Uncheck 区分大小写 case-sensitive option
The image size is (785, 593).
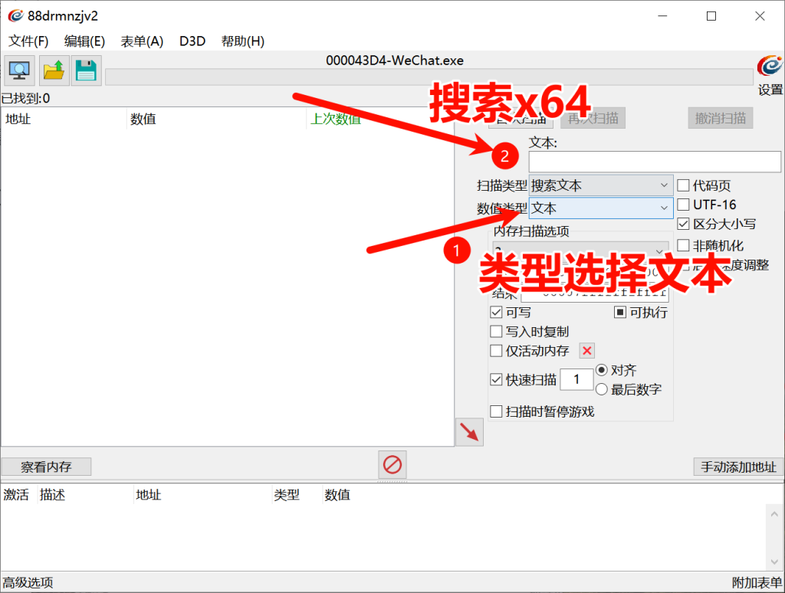pyautogui.click(x=683, y=224)
